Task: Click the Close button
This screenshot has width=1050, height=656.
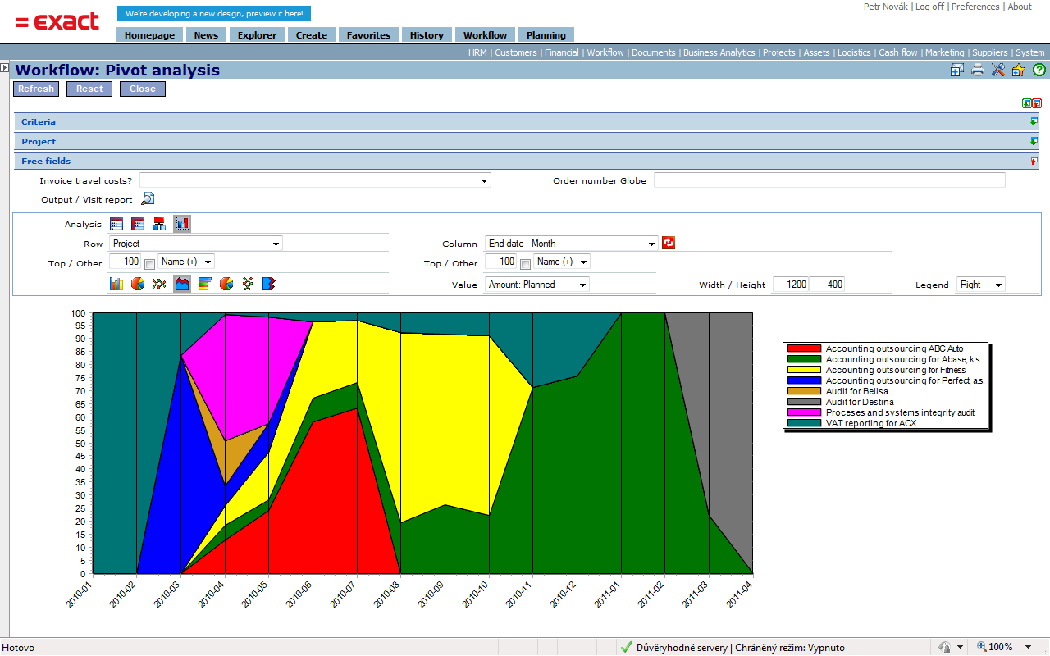Action: point(143,89)
